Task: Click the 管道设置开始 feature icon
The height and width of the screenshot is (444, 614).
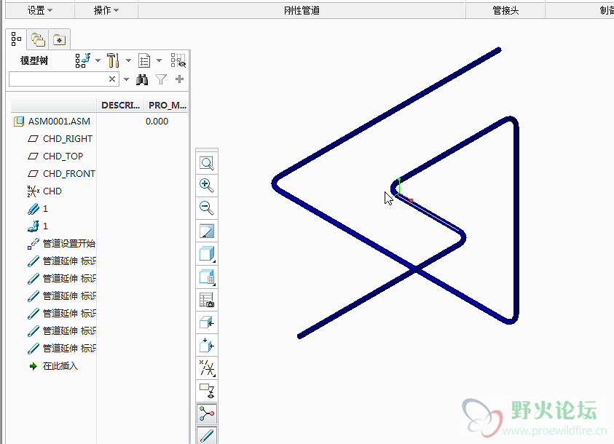Action: coord(34,243)
